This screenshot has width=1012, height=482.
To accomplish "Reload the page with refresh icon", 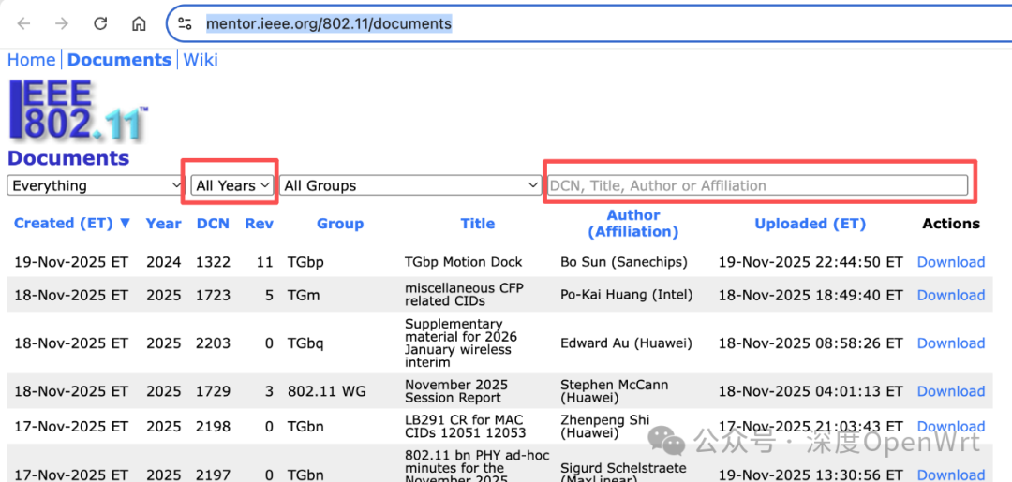I will [x=100, y=23].
